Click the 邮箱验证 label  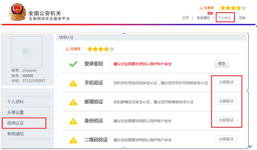(x=93, y=102)
